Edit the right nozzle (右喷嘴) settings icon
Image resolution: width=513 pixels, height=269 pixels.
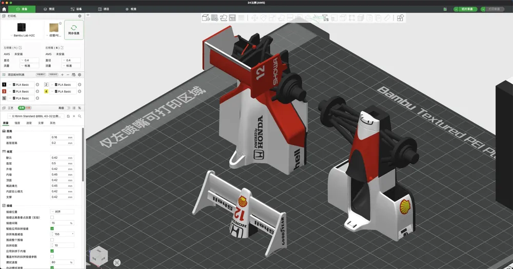pyautogui.click(x=62, y=48)
